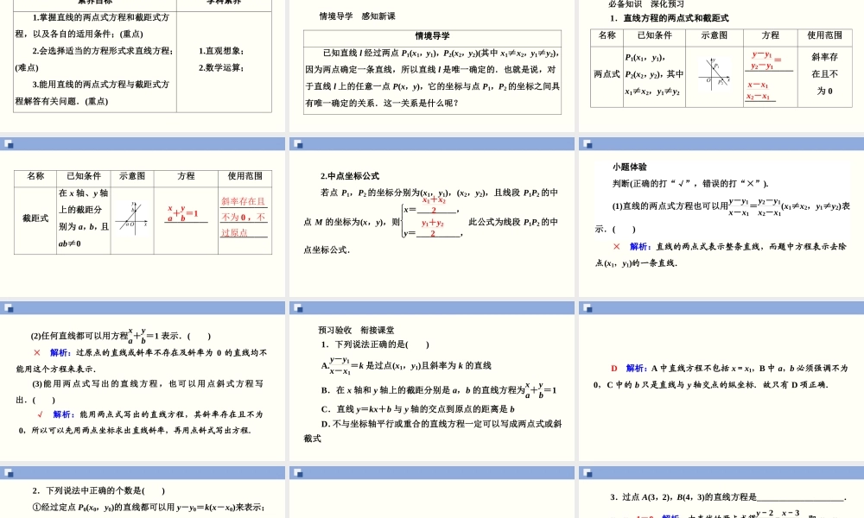The image size is (864, 518).
Task: Click the 使用范围 header in the 两点式 table
Action: [x=824, y=35]
